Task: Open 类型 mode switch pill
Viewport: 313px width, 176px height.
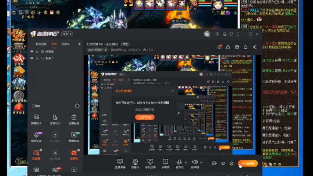Action: point(67,34)
